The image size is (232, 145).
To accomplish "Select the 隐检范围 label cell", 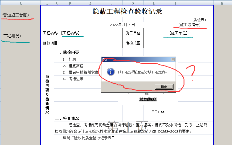I will point(133,43).
